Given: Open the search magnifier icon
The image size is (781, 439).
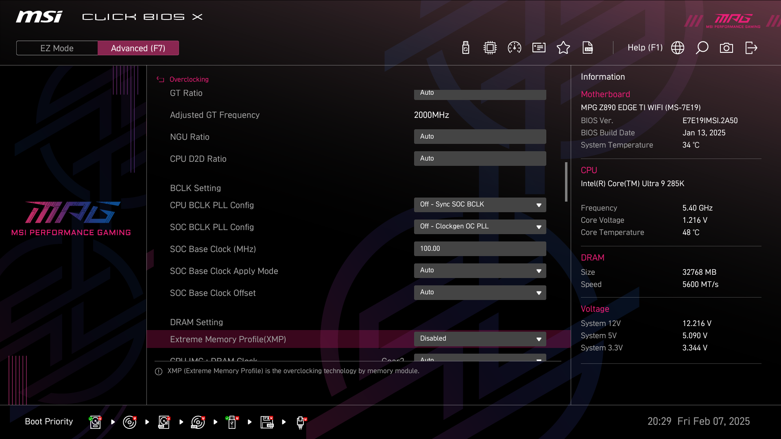Looking at the screenshot, I should point(702,48).
